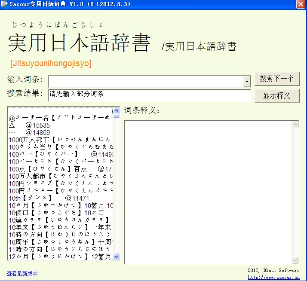Open the 输入词条 combo box dropdown arrow
Image resolution: width=307 pixels, height=281 pixels.
[247, 81]
